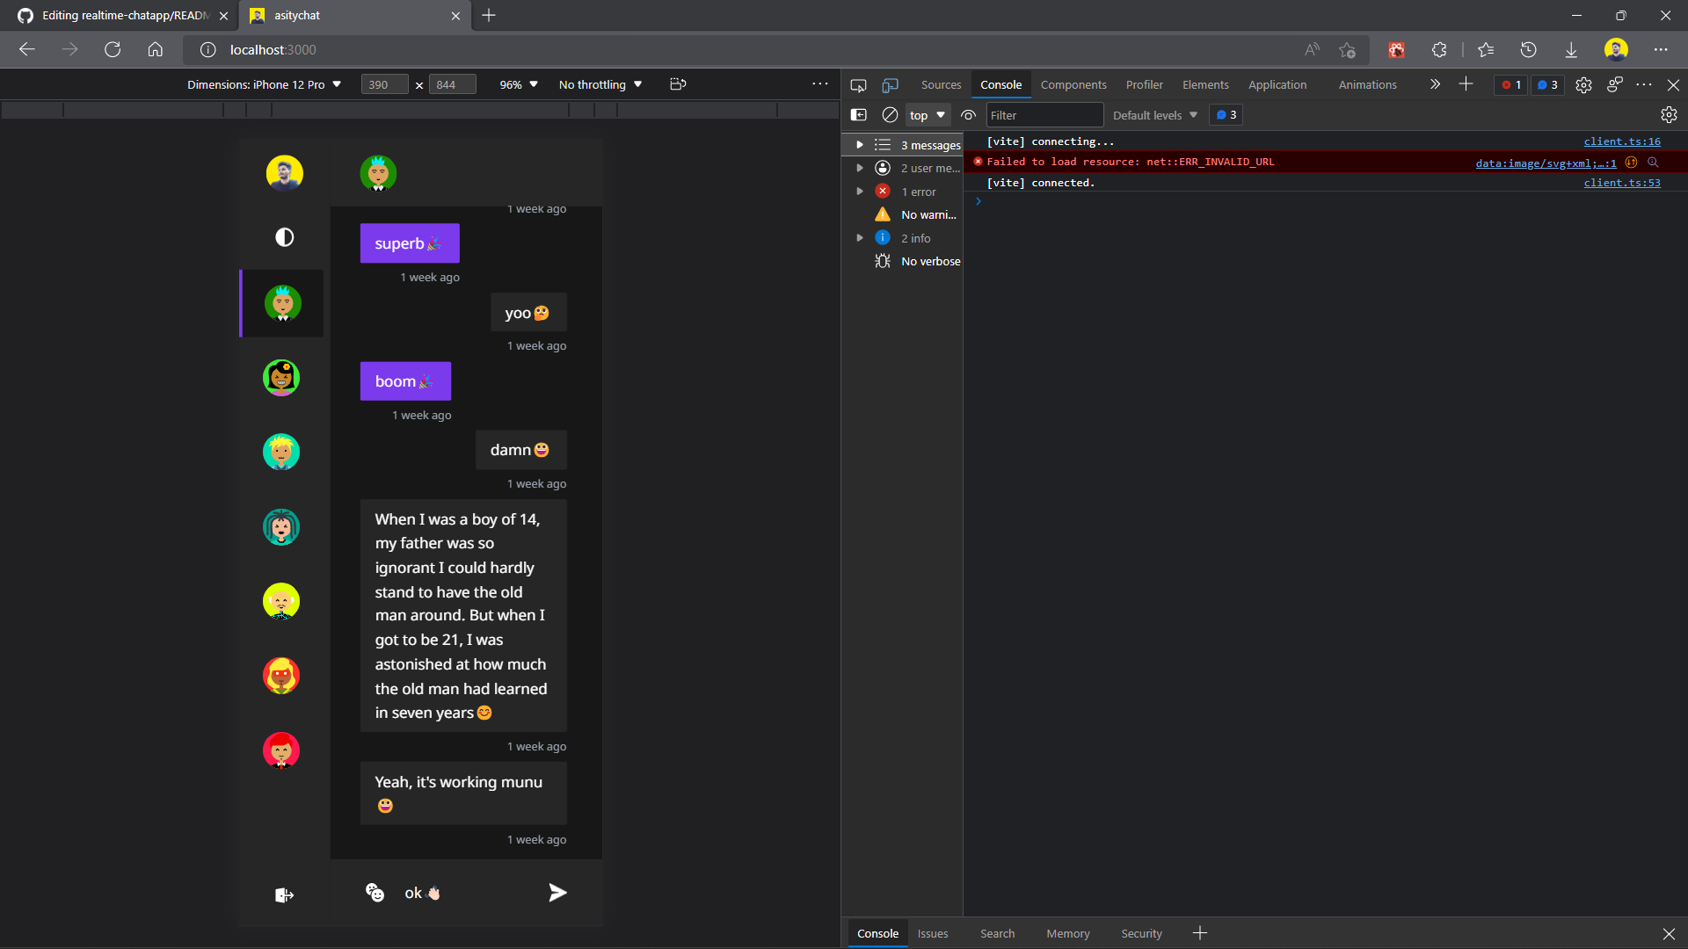The height and width of the screenshot is (949, 1688).
Task: Toggle the dark/light theme icon
Action: pyautogui.click(x=284, y=237)
